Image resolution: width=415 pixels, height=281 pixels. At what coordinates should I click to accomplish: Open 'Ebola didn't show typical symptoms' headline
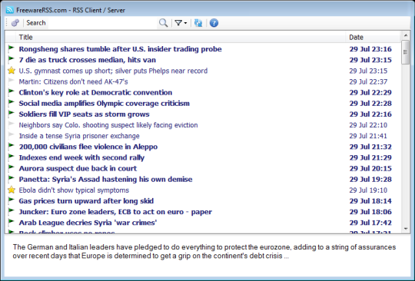pyautogui.click(x=74, y=190)
